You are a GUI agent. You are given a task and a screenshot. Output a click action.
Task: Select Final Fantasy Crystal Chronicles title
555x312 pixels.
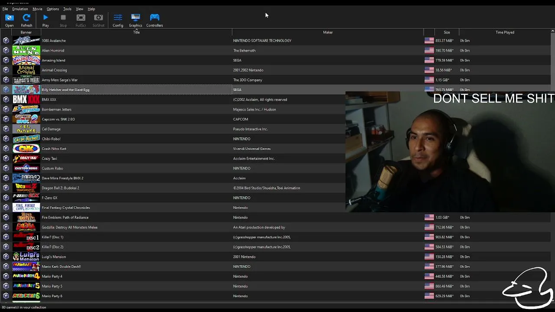click(x=66, y=208)
